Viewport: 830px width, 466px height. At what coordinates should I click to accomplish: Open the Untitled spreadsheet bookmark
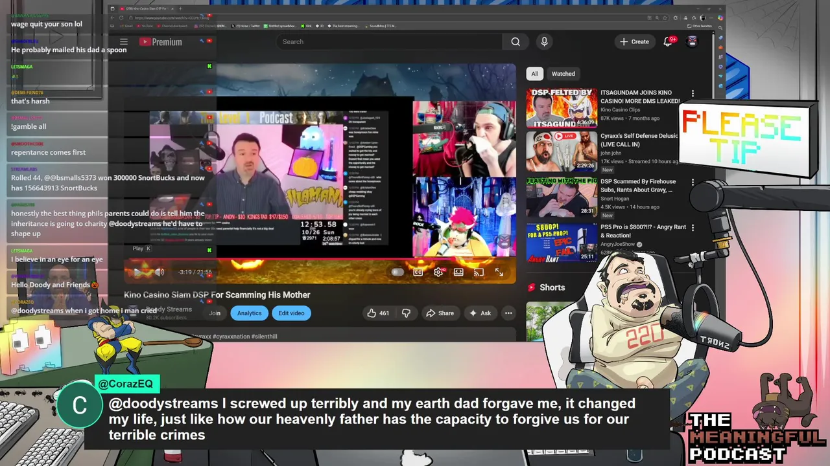coord(281,26)
